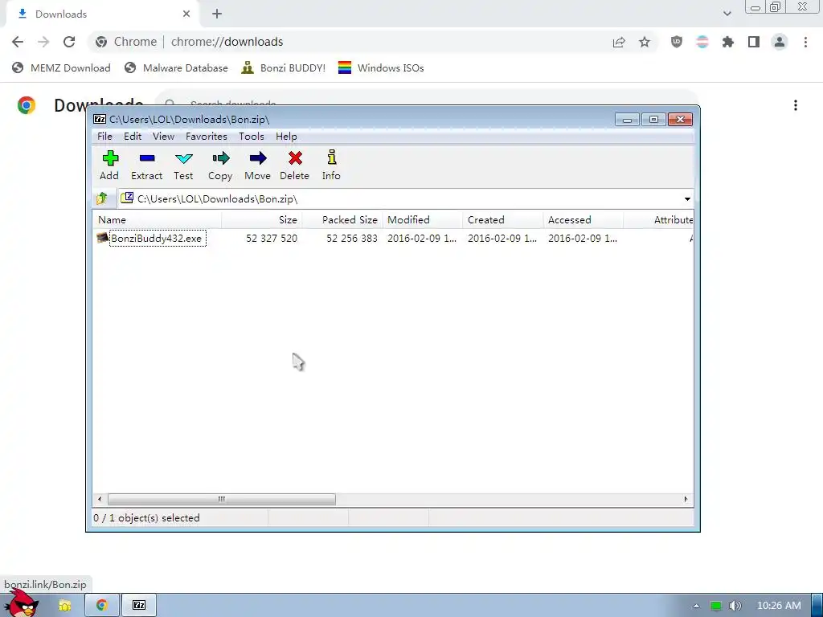Extract files using the Extract icon
The image size is (823, 617).
point(147,158)
